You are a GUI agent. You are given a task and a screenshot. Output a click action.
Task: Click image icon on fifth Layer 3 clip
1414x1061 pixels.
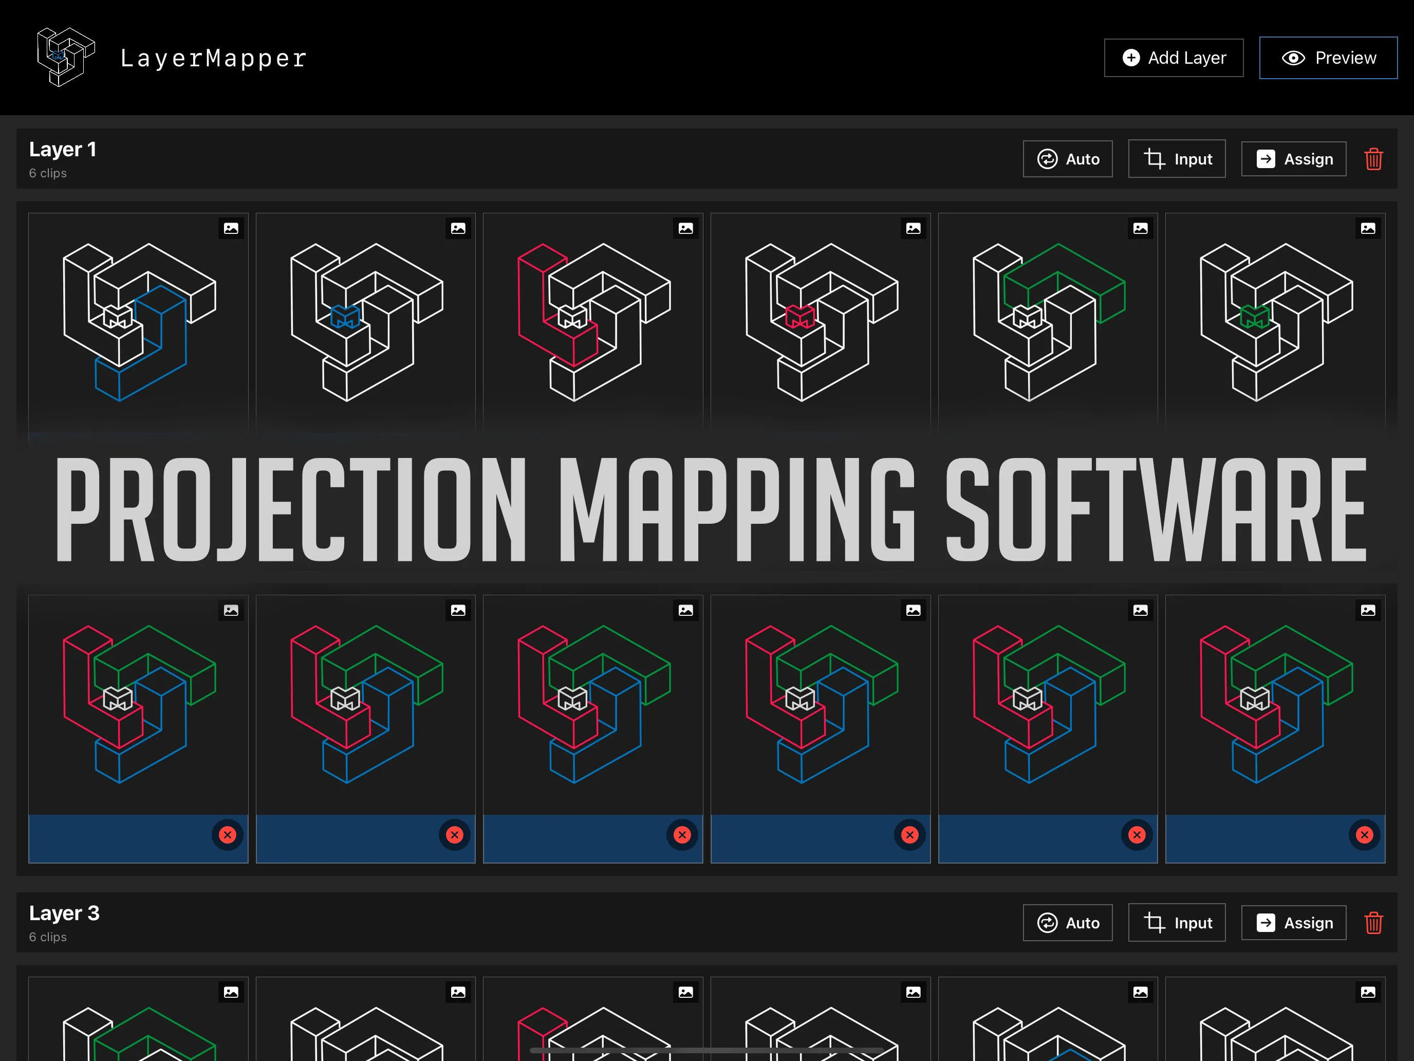click(1141, 992)
